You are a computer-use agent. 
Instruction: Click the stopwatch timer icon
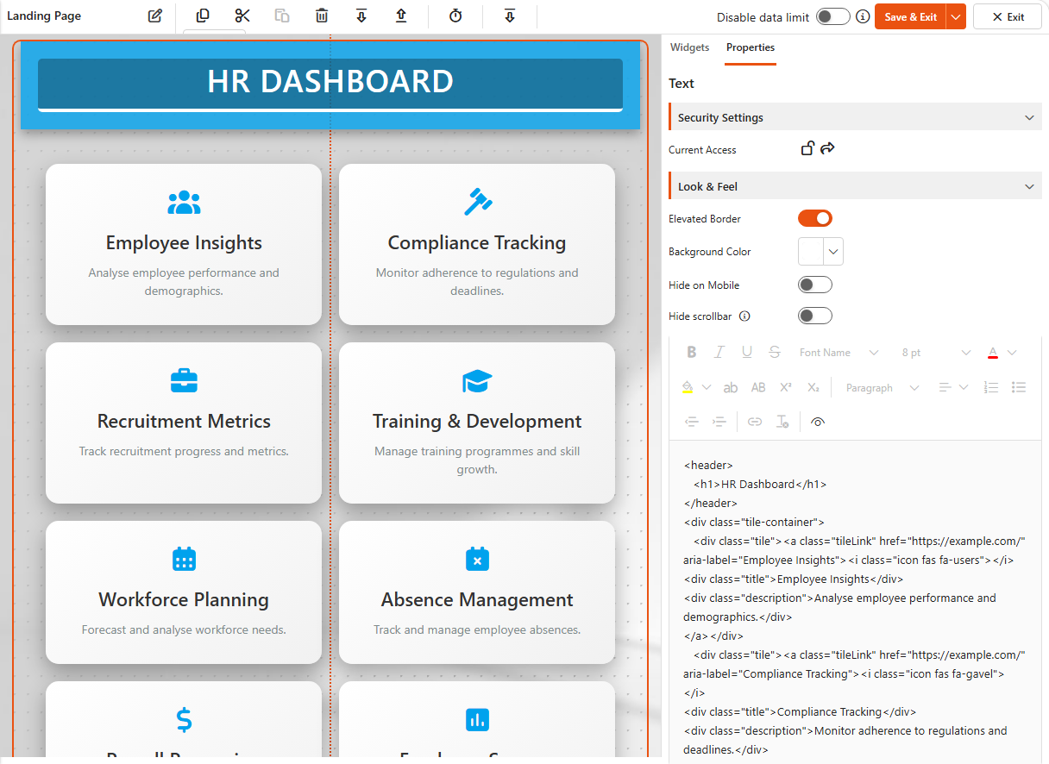456,16
